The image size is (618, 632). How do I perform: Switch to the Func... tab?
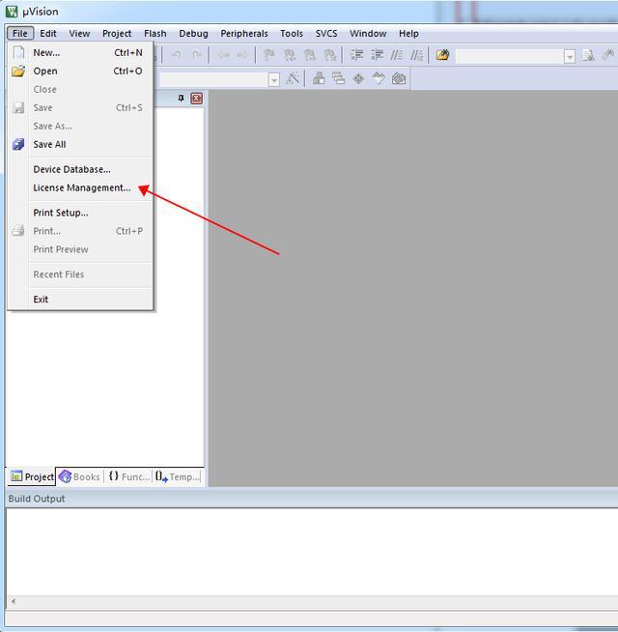(128, 476)
